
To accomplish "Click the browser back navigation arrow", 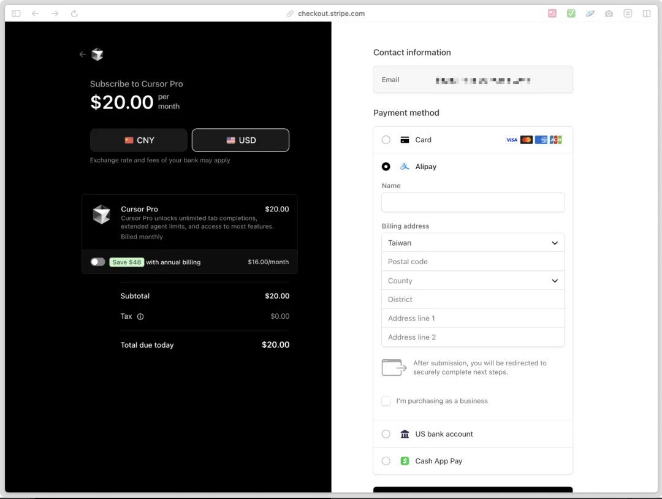I will pos(36,13).
